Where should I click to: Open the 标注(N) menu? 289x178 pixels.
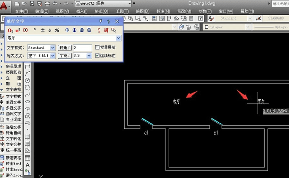[163, 11]
